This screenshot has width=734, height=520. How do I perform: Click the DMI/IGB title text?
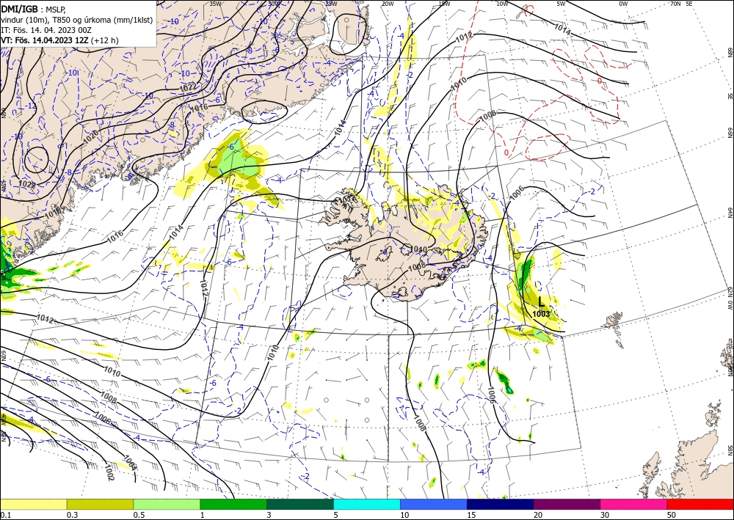(19, 8)
